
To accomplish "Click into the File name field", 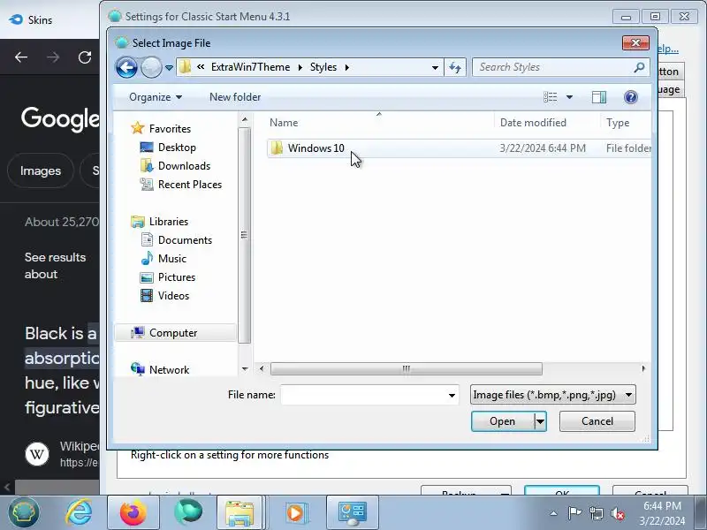I will coord(363,395).
